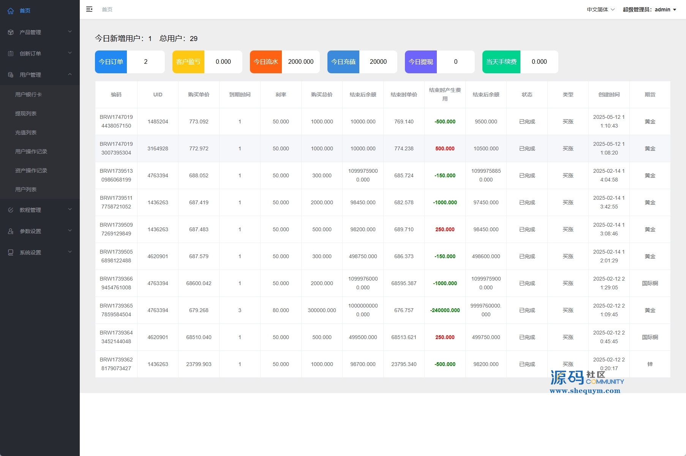Click the 今日订单 blue stat card

tap(111, 62)
